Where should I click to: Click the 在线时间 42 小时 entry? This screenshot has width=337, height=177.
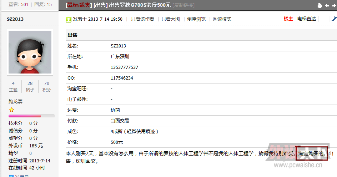[x=27, y=168]
